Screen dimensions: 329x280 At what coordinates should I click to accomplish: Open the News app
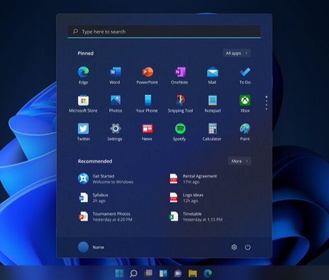[x=147, y=132]
